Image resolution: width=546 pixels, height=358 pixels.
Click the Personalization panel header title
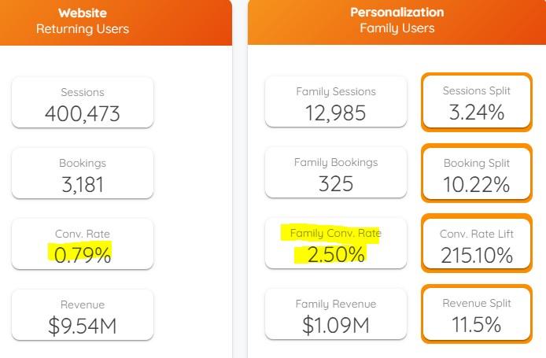[x=397, y=13]
